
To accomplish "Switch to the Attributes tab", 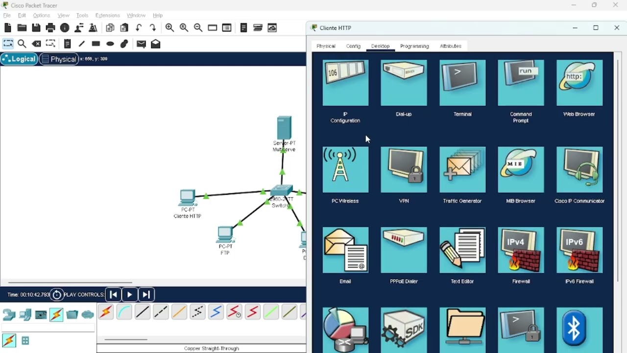I will [x=451, y=46].
